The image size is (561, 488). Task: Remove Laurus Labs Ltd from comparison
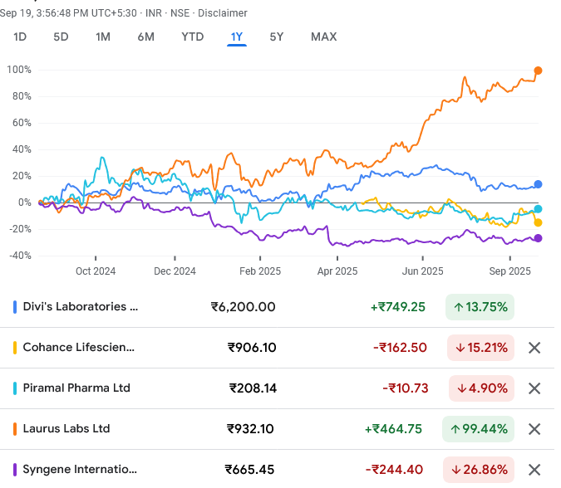534,429
